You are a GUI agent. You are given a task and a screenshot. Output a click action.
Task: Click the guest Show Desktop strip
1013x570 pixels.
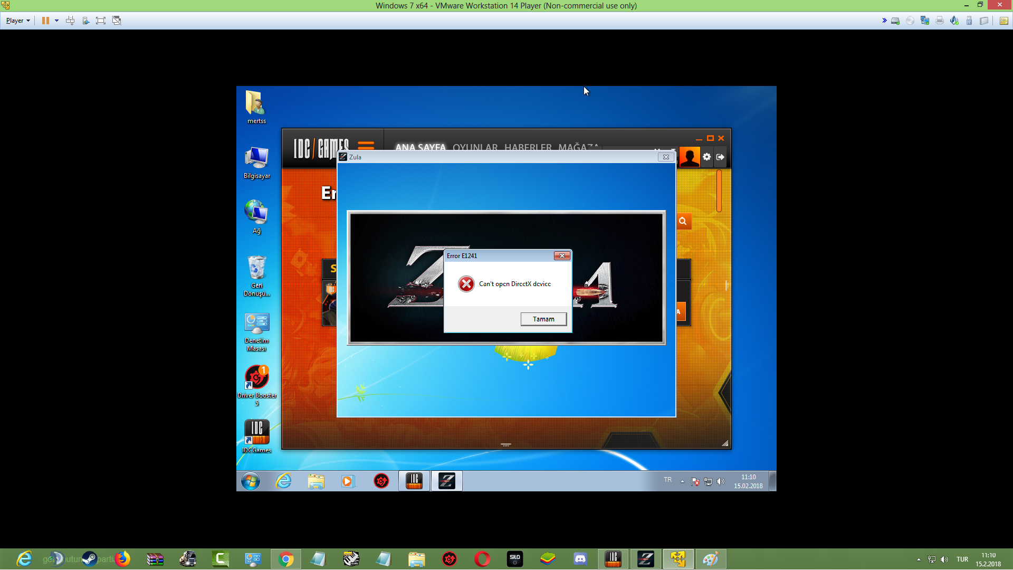click(773, 481)
